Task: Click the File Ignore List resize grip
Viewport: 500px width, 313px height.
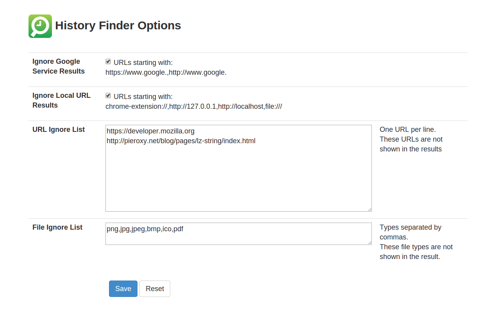Action: point(370,243)
